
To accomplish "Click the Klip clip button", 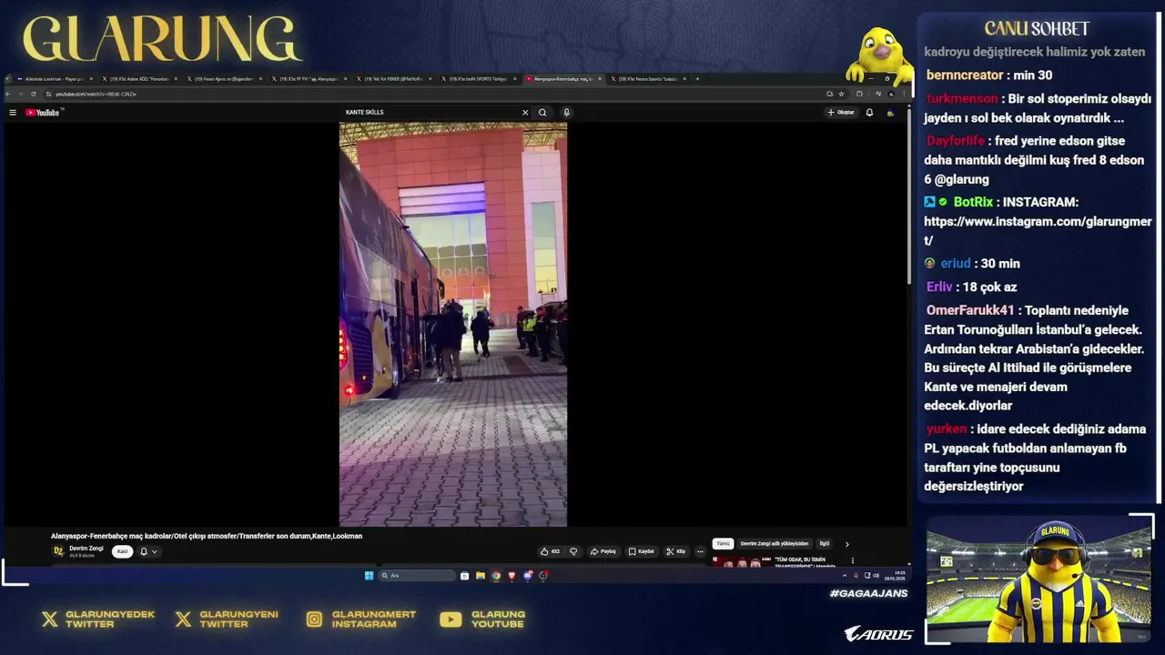I will [675, 551].
